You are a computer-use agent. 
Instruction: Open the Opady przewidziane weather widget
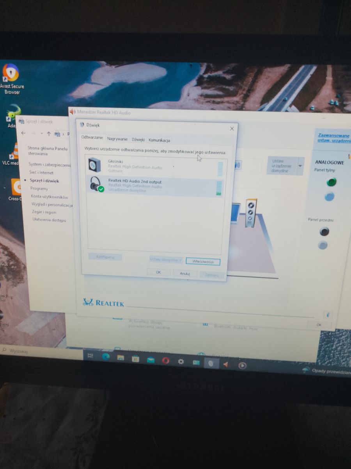pos(326,371)
